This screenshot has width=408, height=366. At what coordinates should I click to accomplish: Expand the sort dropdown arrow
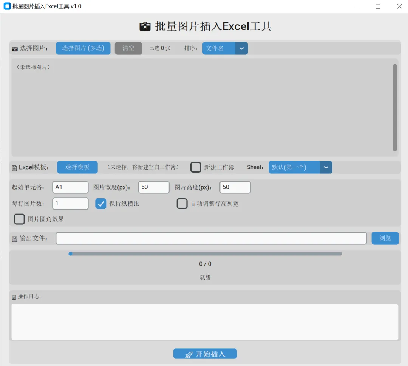pos(241,48)
